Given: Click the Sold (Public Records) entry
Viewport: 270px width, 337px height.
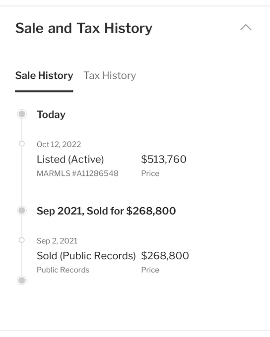Looking at the screenshot, I should [86, 256].
